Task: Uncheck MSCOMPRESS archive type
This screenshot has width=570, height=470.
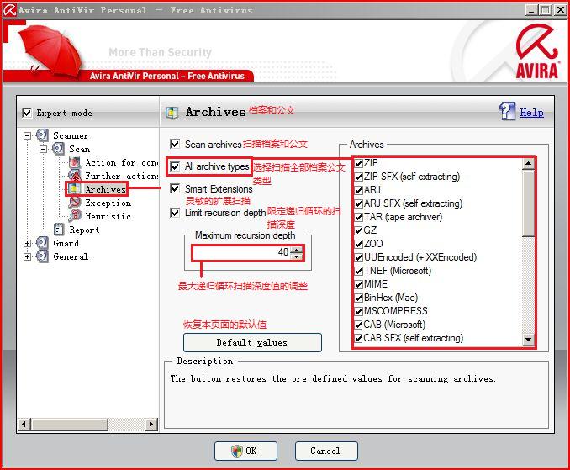Action: pyautogui.click(x=358, y=311)
